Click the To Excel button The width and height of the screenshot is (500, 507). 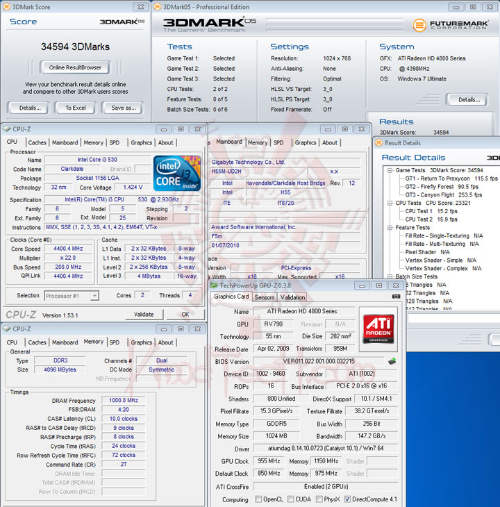pos(76,108)
